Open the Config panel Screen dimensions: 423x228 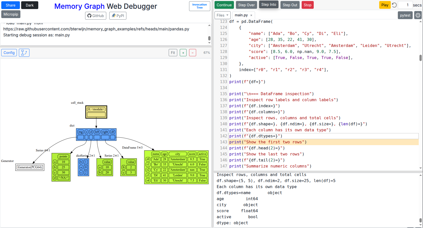coord(9,53)
